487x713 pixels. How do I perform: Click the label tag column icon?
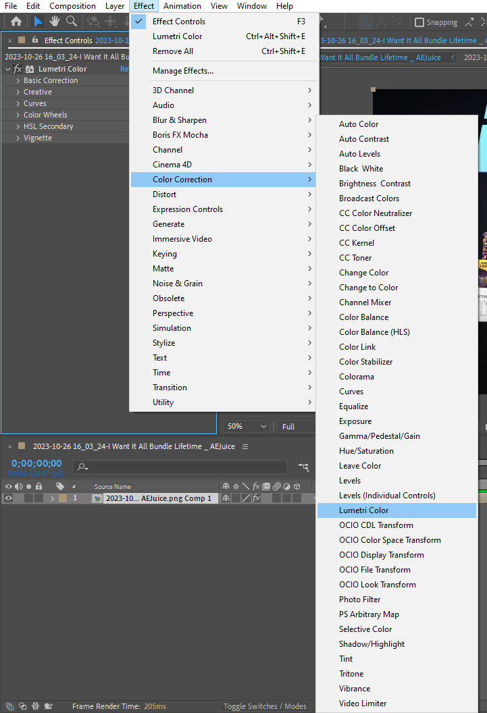[x=60, y=486]
